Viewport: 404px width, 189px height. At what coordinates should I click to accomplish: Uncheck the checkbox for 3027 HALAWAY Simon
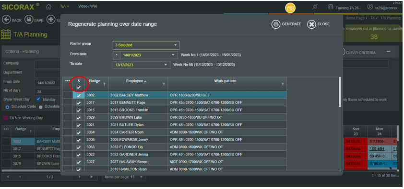[79, 162]
